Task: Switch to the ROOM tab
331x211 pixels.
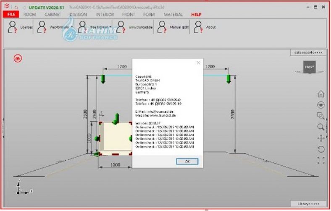Action: pyautogui.click(x=29, y=15)
